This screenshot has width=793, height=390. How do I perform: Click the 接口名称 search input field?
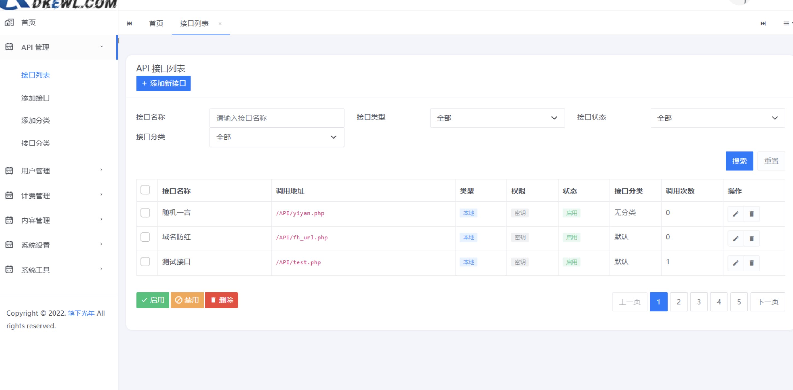tap(277, 118)
